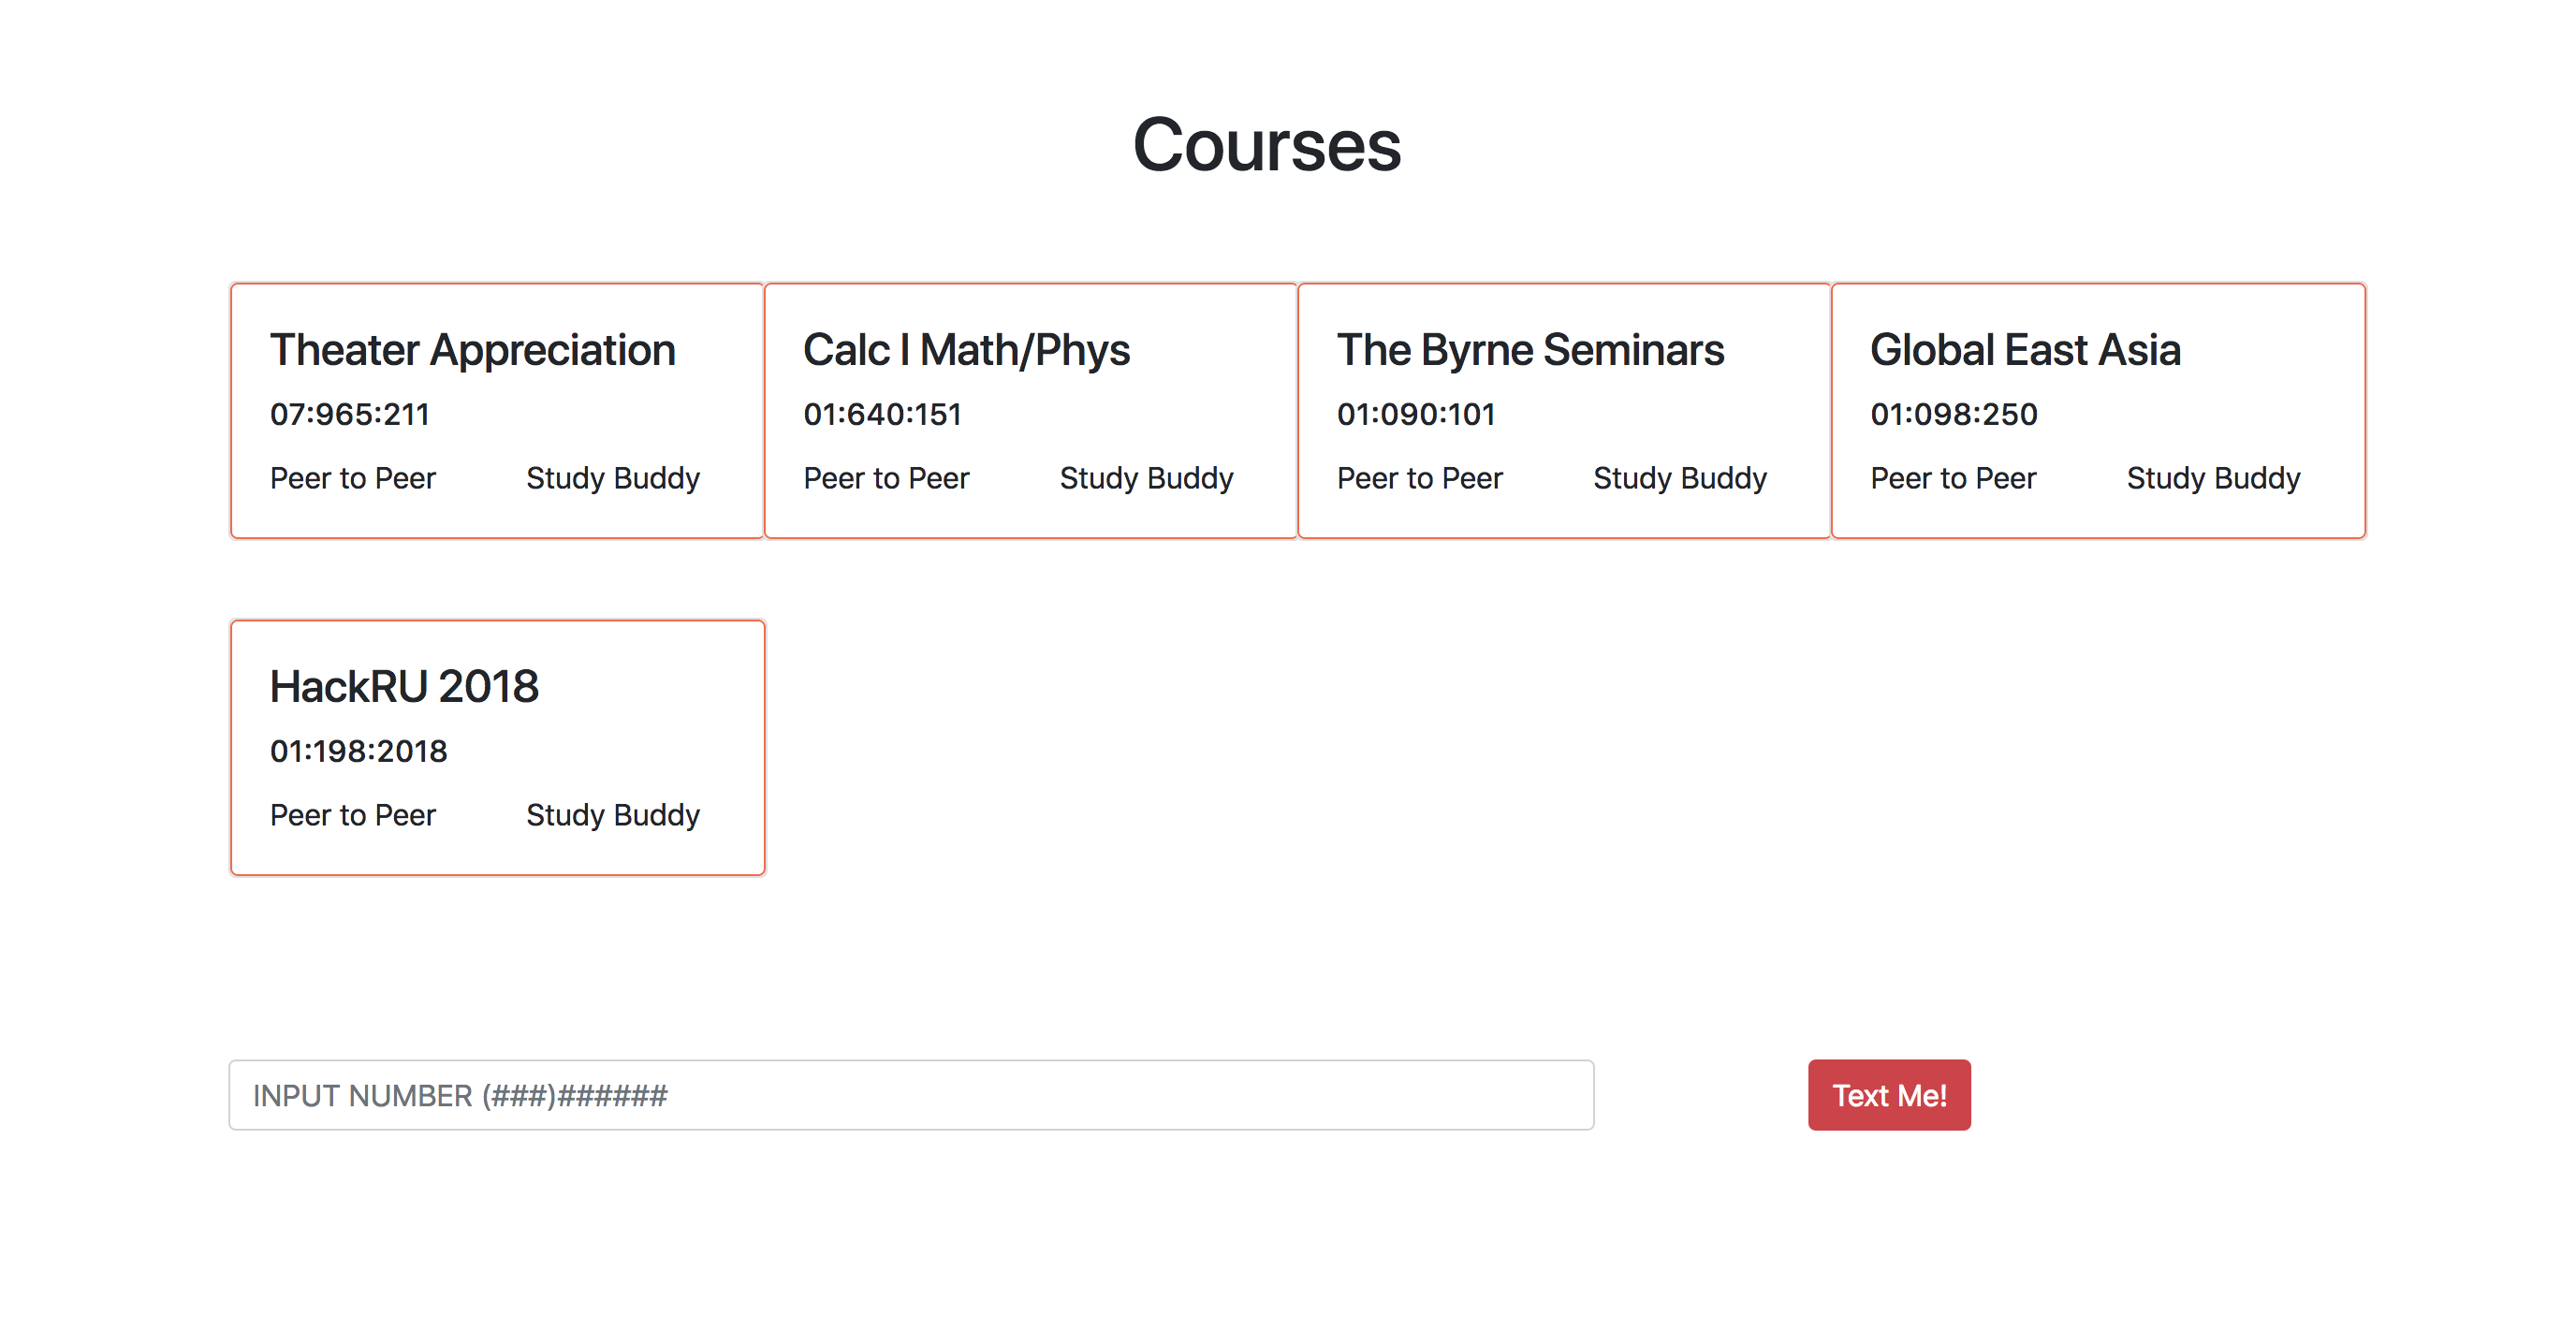Open Study Buddy for Calc I Math/Phys
2576x1344 pixels.
click(1146, 478)
